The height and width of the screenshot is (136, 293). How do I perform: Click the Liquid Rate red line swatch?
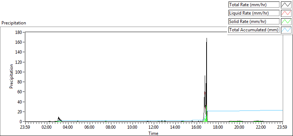[x=286, y=13]
